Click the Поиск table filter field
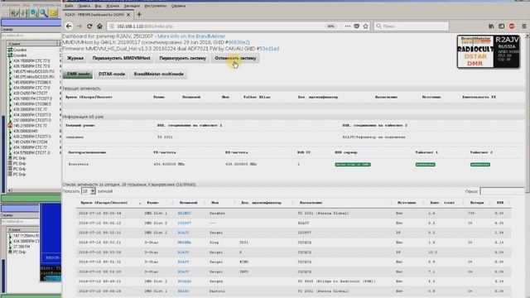The image size is (530, 298). point(503,191)
